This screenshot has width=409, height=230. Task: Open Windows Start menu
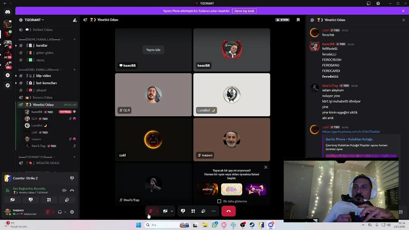138,225
